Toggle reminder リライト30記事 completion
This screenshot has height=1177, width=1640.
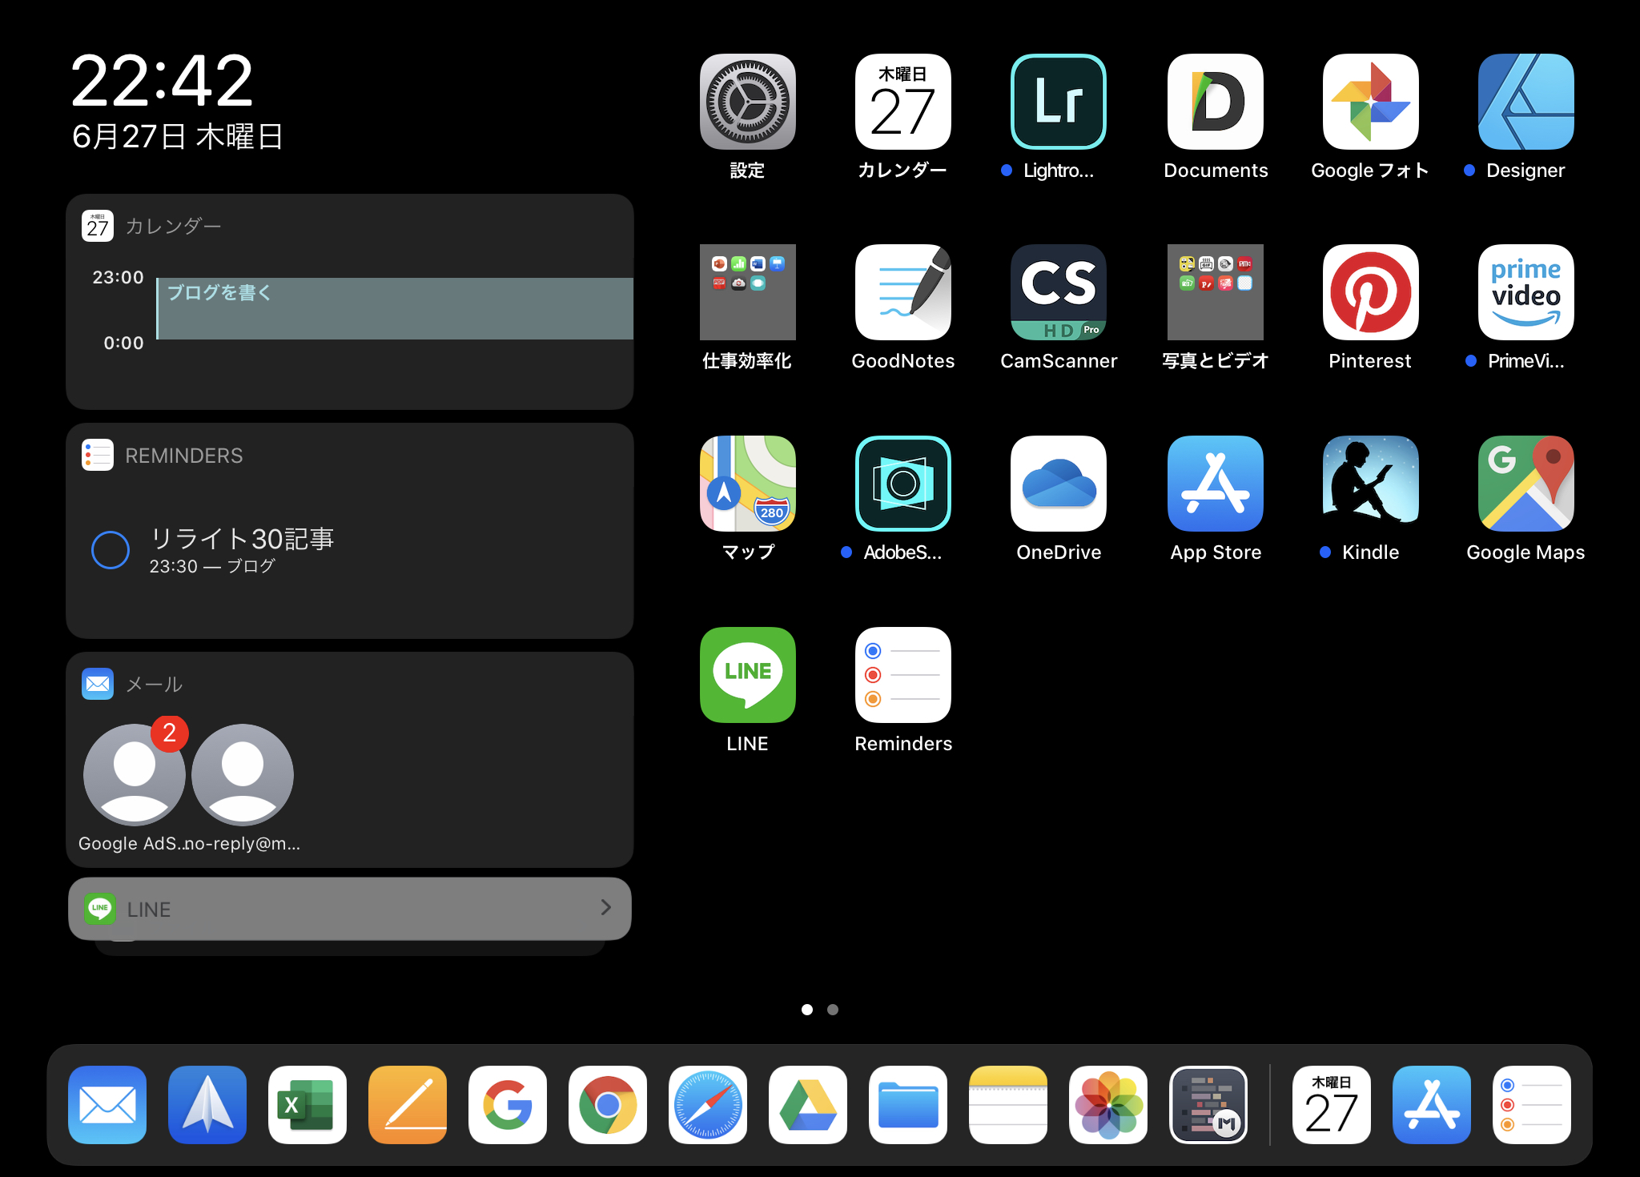click(112, 549)
